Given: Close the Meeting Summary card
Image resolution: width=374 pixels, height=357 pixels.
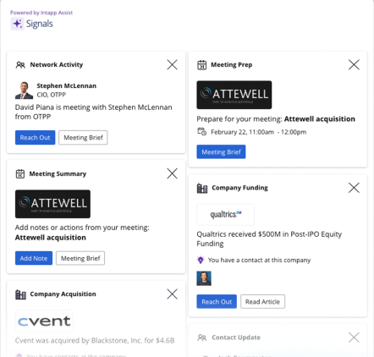Looking at the screenshot, I should 172,173.
